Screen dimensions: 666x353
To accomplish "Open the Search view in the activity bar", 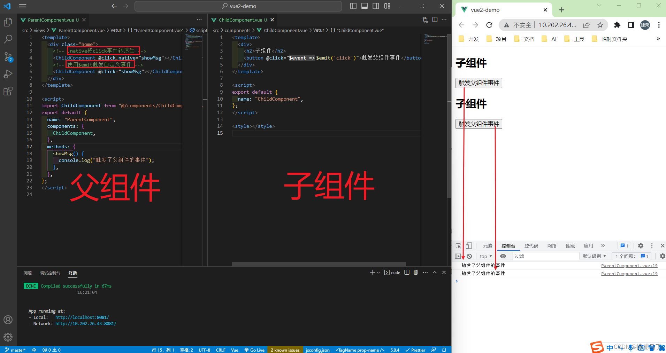I will click(8, 39).
